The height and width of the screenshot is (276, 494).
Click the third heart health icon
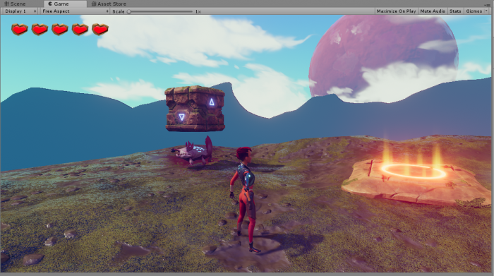click(x=60, y=30)
